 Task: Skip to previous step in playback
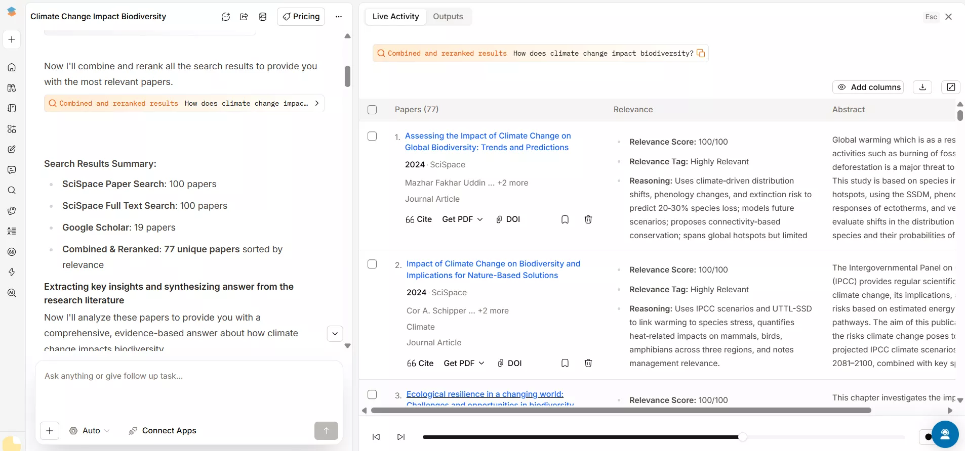[x=376, y=437]
